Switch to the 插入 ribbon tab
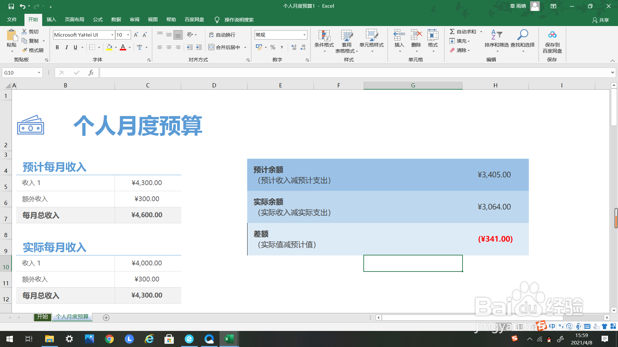Screen dimensions: 618x347 51,20
